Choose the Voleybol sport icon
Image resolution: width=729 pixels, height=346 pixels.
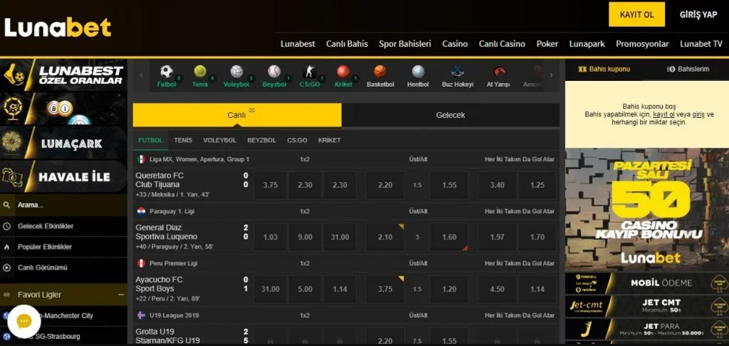point(236,72)
